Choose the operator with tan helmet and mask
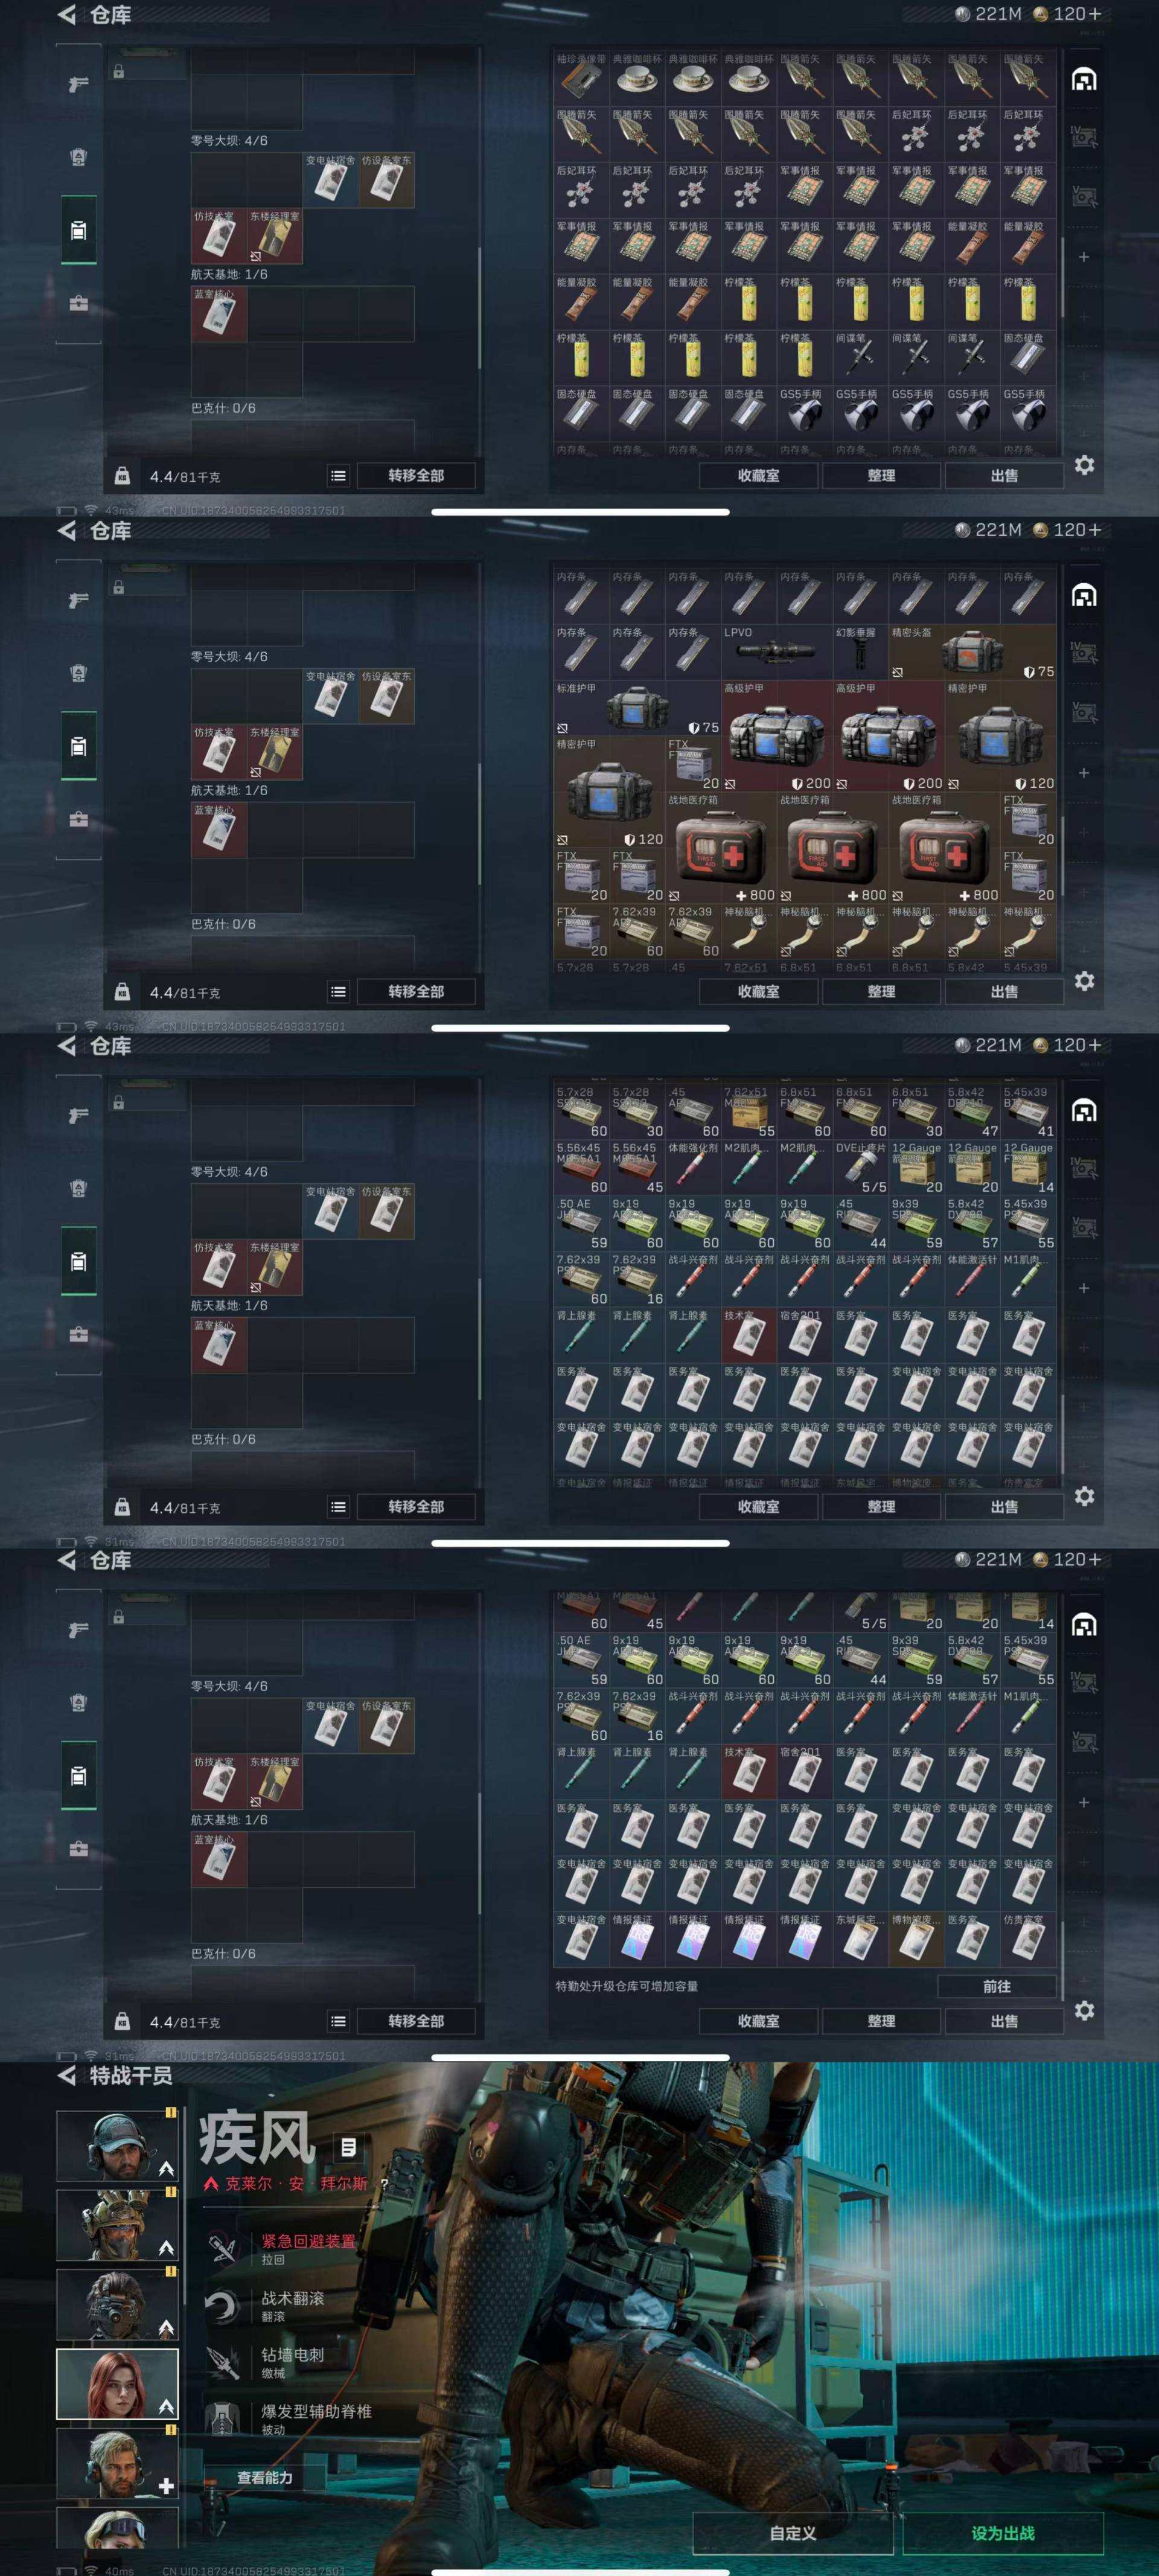 click(x=117, y=2225)
